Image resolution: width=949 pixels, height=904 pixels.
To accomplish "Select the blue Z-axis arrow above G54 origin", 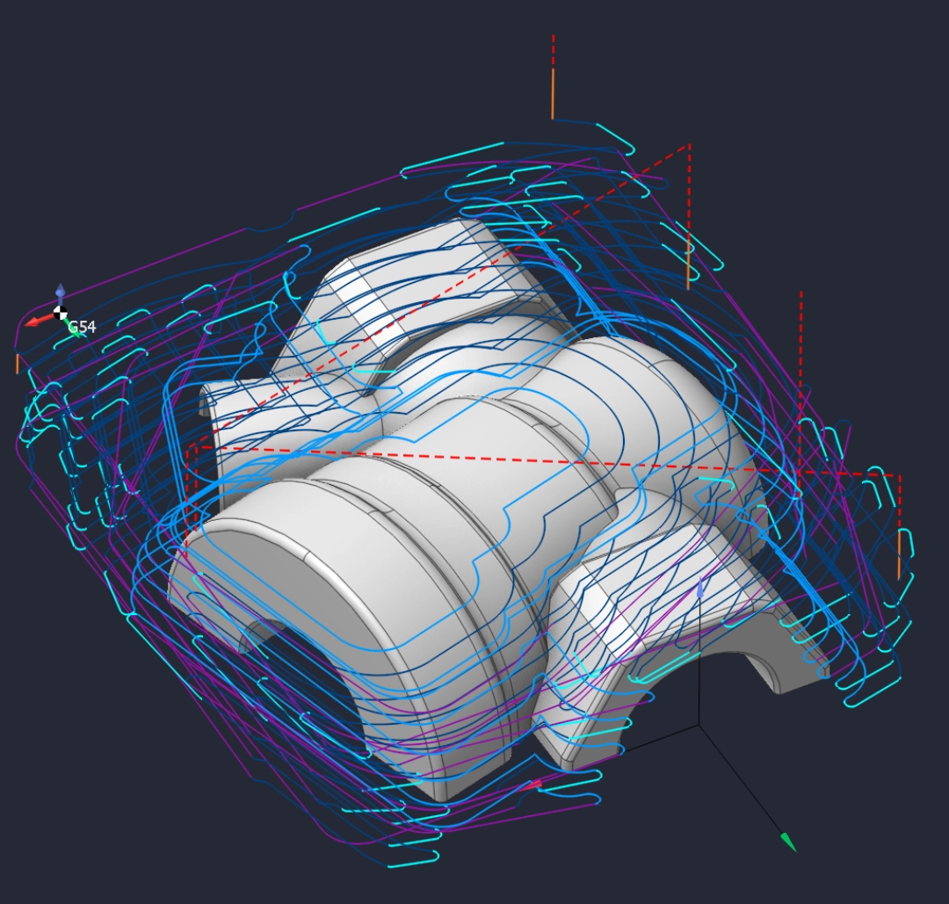I will point(60,292).
